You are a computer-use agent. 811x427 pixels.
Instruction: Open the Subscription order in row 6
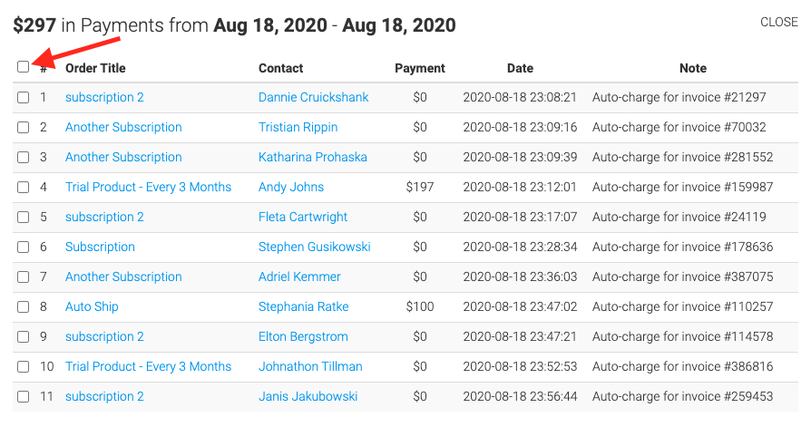click(x=100, y=247)
